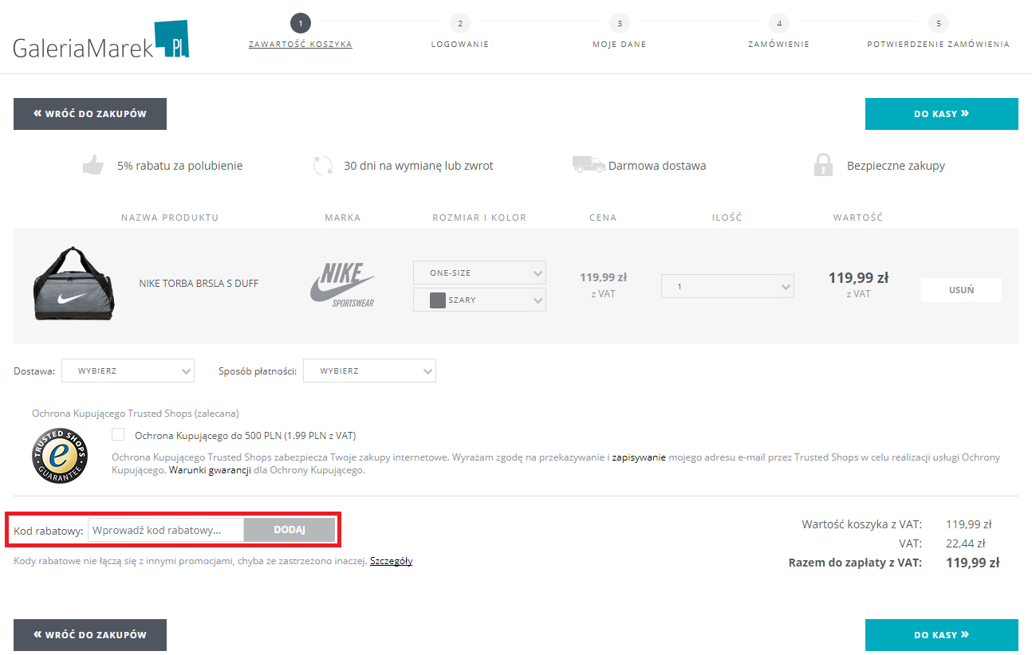The height and width of the screenshot is (655, 1032).
Task: Click Darmowa dostawa text
Action: pos(657,166)
